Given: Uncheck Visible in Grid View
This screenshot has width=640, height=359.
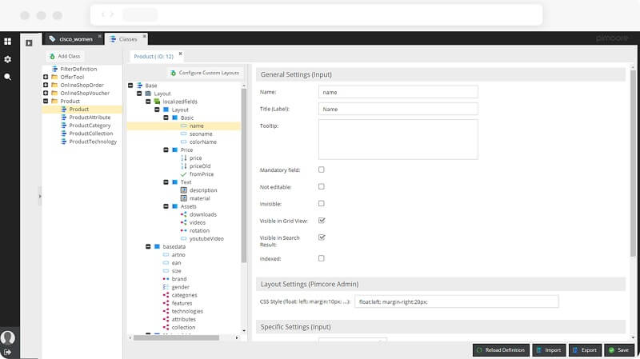Looking at the screenshot, I should tap(322, 221).
